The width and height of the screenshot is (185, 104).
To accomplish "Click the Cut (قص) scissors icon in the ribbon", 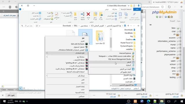I will pyautogui.click(x=116, y=13).
